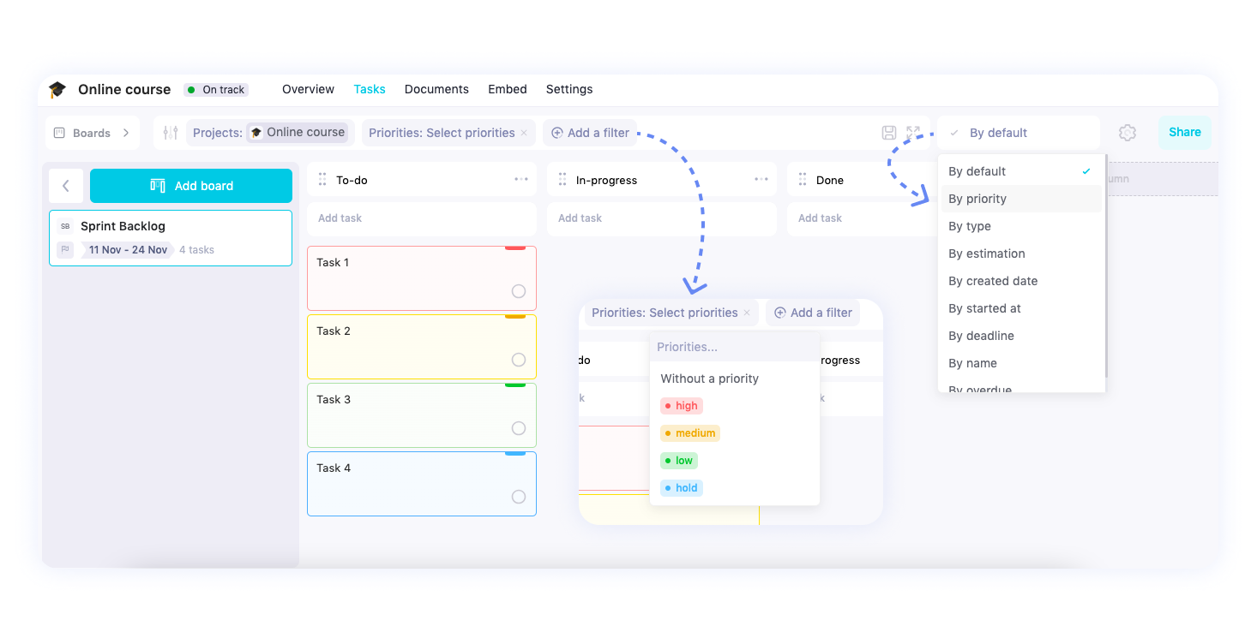Click the Add board button
The image size is (1257, 644).
[x=190, y=185]
